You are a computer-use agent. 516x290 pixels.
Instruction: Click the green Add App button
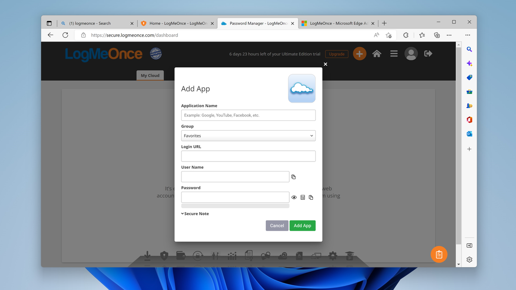coord(302,225)
